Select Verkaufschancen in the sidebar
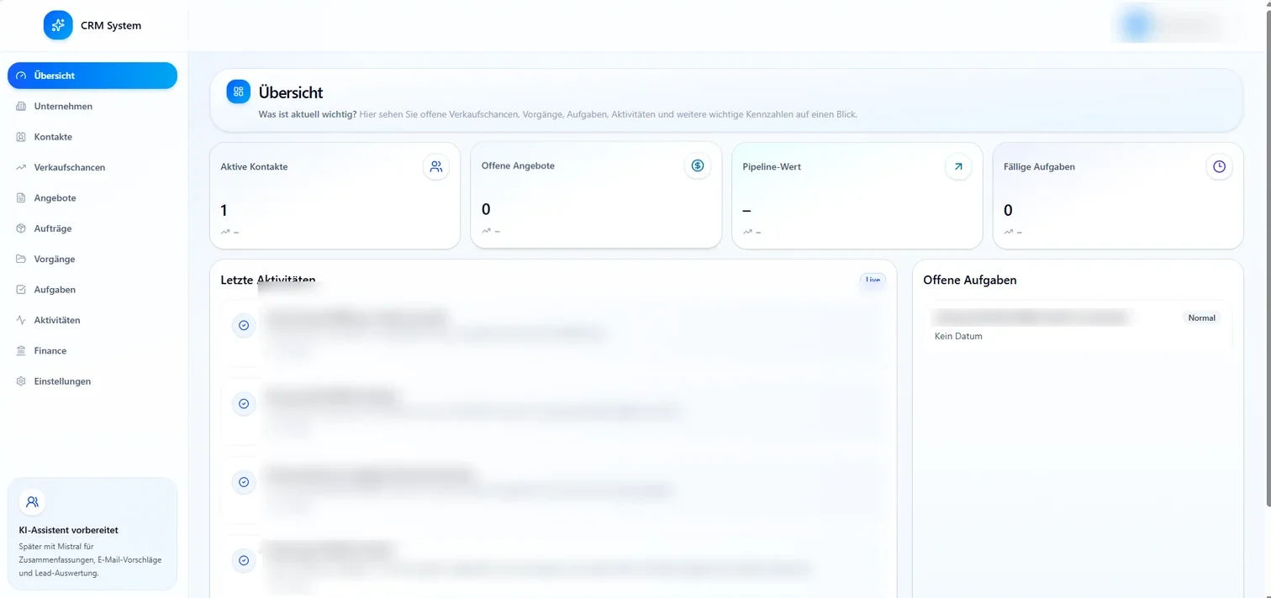This screenshot has width=1271, height=598. 92,167
